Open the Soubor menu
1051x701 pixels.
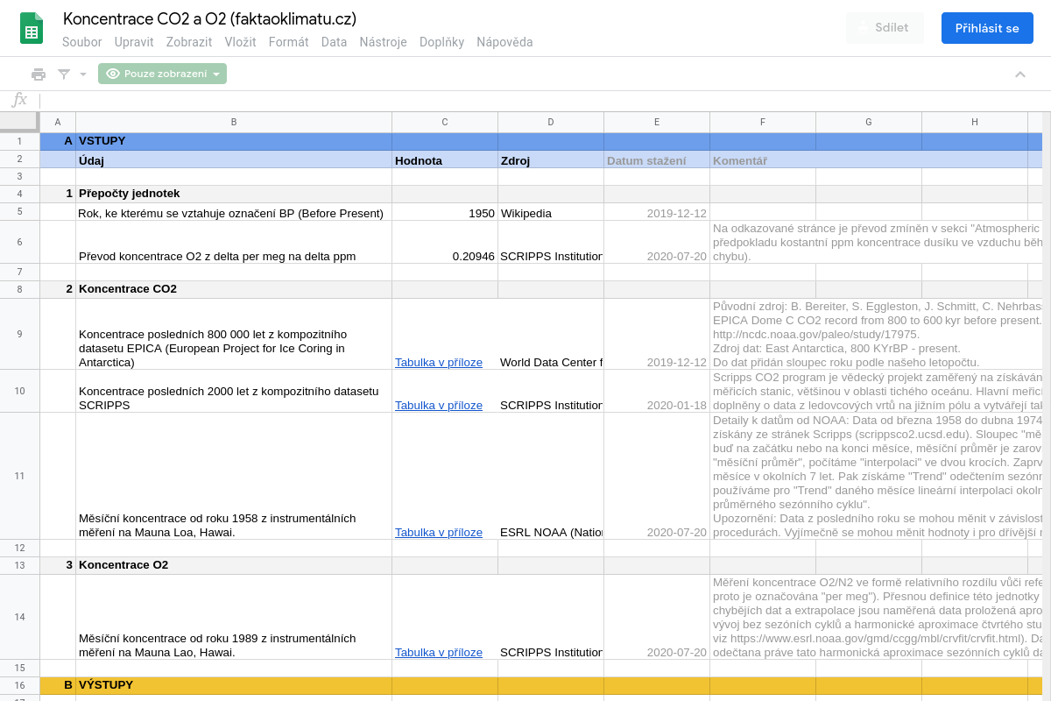(82, 42)
